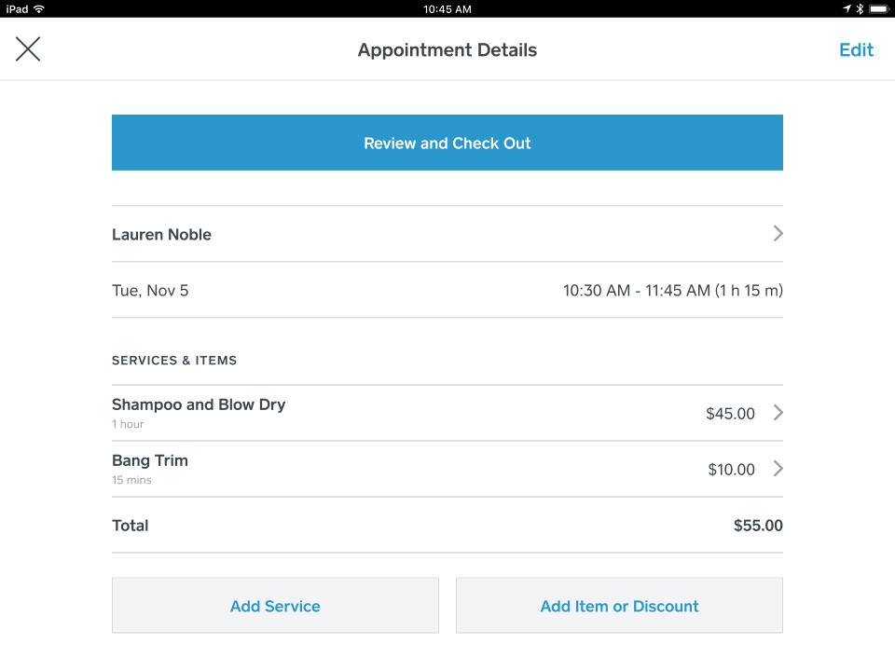Viewport: 895px width, 671px height.
Task: Tap the $45.00 price for Shampoo and Blow Dry
Action: coord(730,413)
